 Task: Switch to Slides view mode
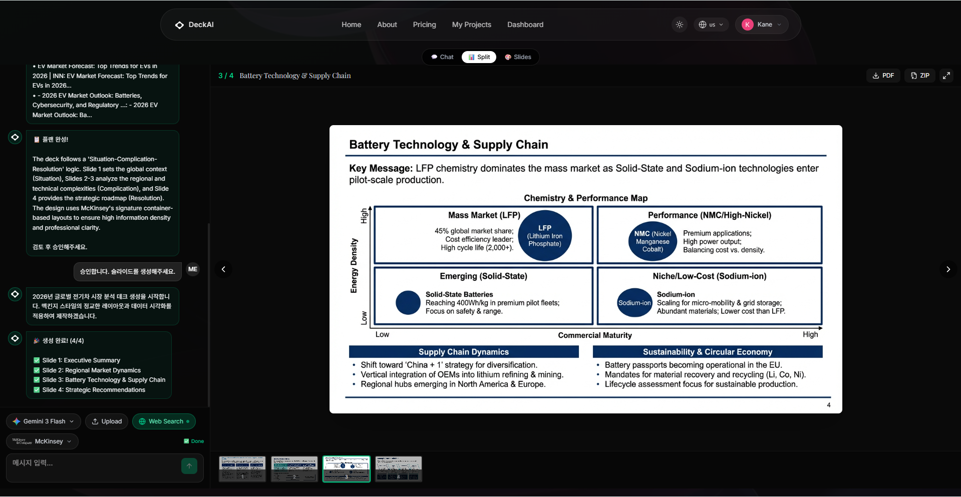(518, 57)
